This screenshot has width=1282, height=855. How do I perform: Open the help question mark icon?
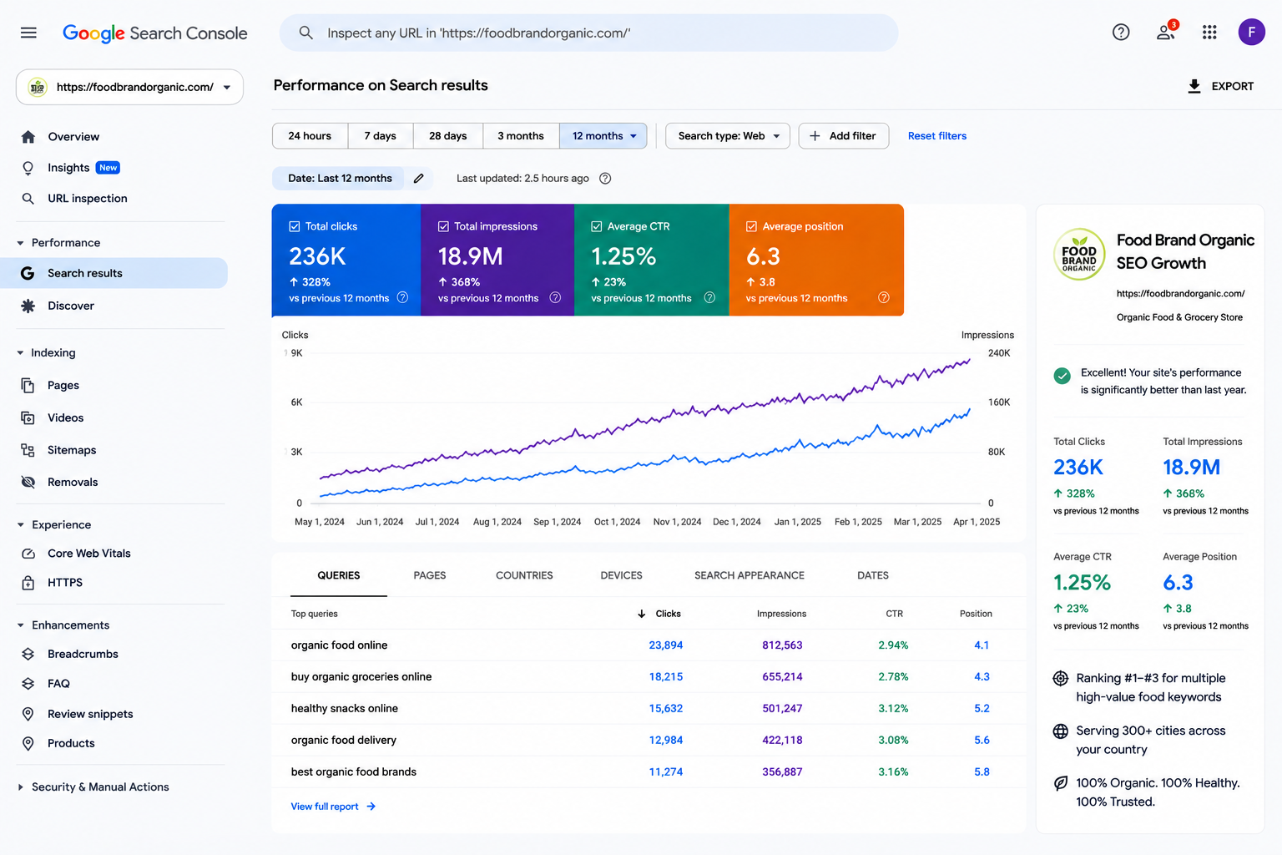(1121, 33)
